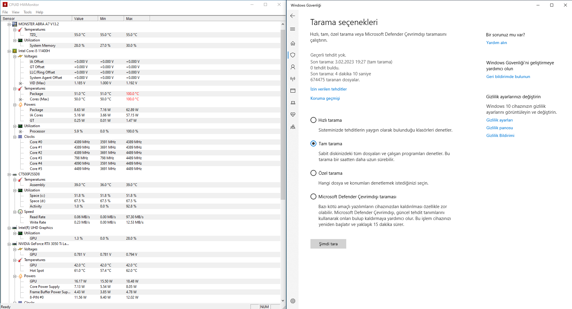
Task: Open the Gizlilik ayarları link
Action: pos(500,120)
